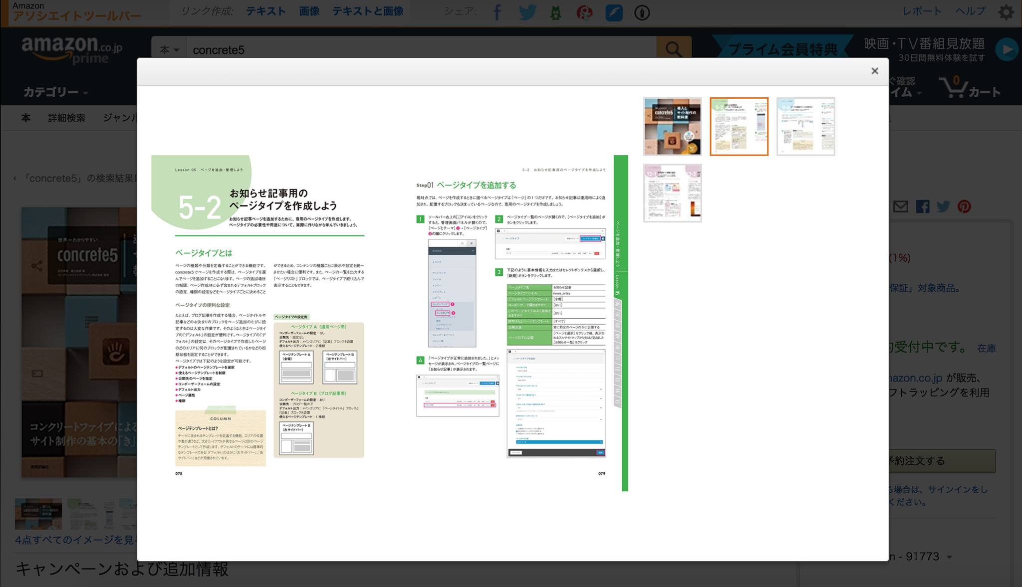Open Associates toolbar settings gear

(1006, 12)
